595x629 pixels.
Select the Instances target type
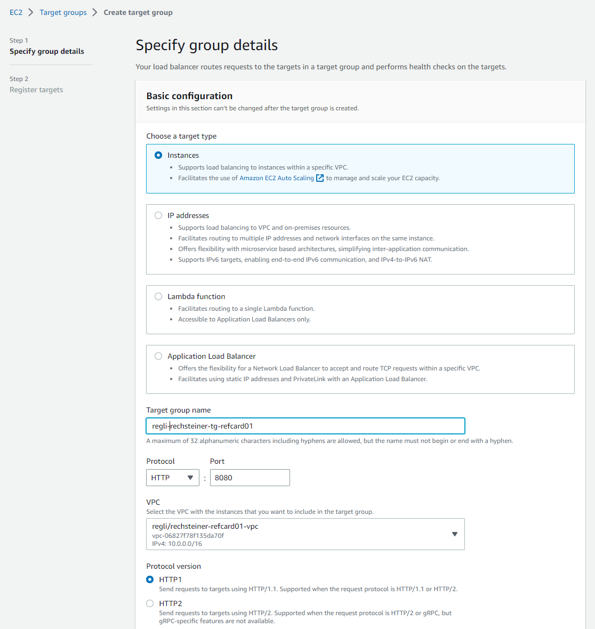pos(158,155)
